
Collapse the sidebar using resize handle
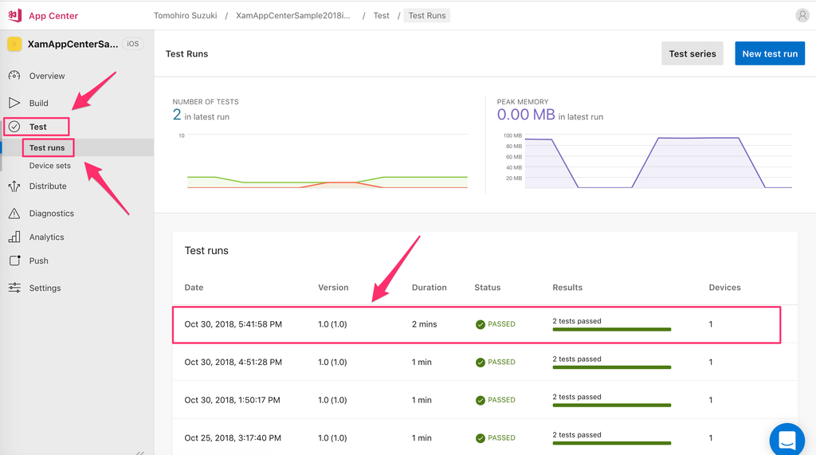(x=140, y=450)
